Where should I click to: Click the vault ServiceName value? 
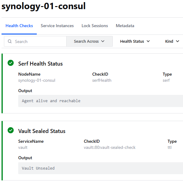point(23,148)
